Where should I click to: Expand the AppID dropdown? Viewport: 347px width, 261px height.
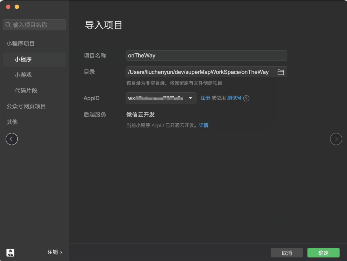[190, 98]
